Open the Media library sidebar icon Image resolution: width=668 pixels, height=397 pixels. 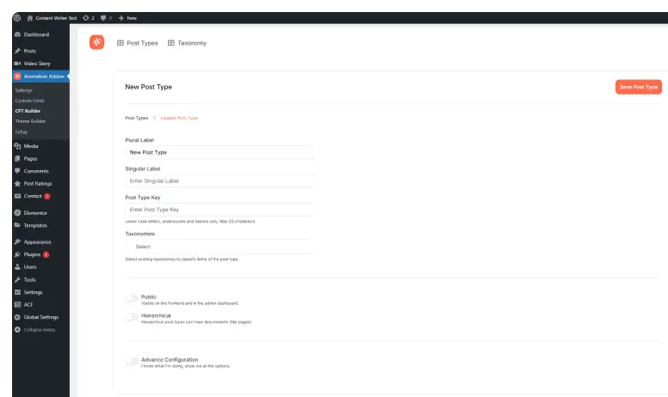pos(17,146)
